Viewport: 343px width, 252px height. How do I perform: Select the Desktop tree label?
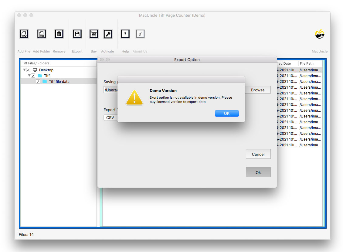[46, 70]
